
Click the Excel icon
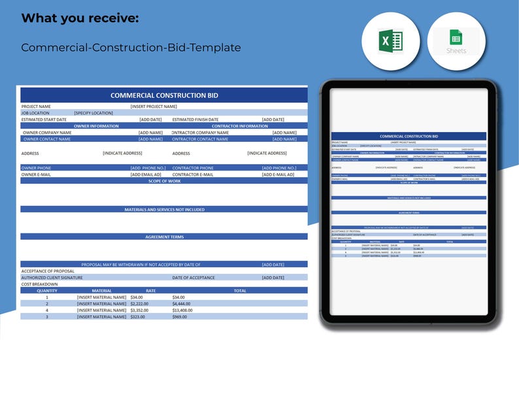click(391, 41)
